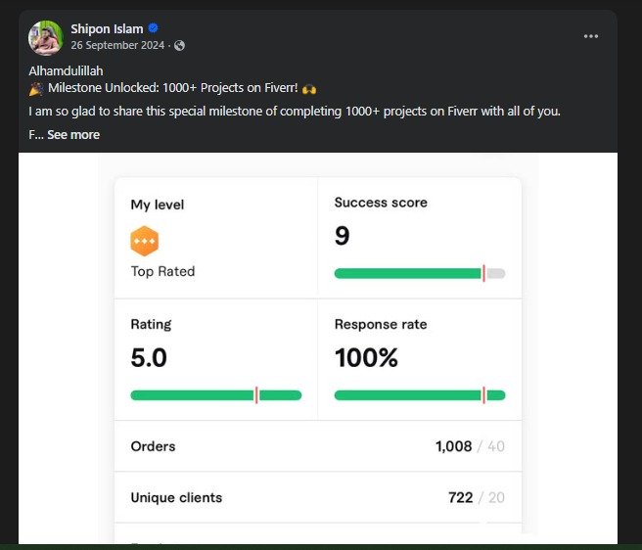The image size is (642, 550).
Task: Click the globe public-audience icon
Action: point(179,45)
